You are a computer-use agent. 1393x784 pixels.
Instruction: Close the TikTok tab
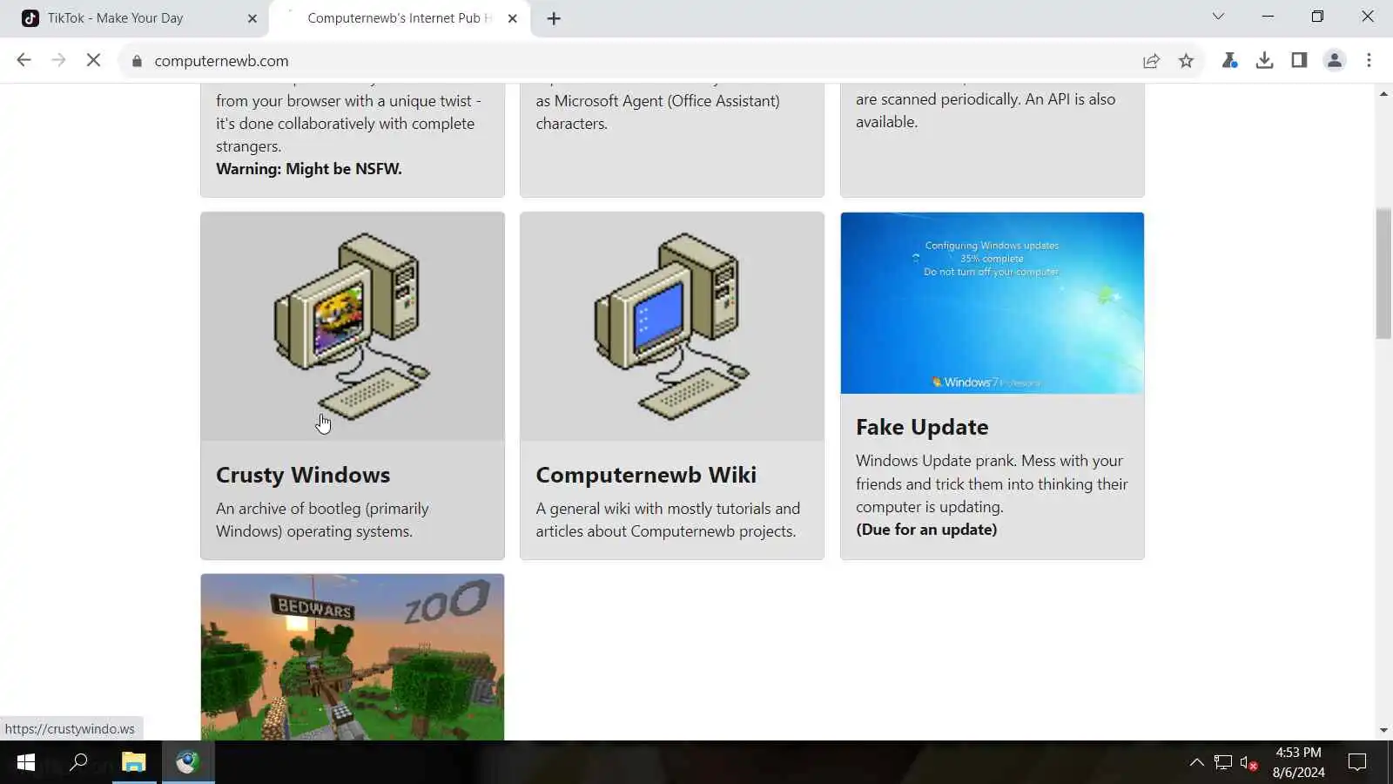point(252,18)
